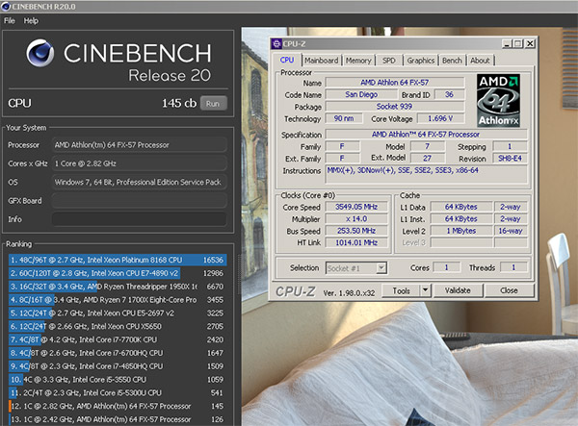Image resolution: width=578 pixels, height=426 pixels.
Task: Minimize the CPU-Z window
Action: click(x=507, y=44)
